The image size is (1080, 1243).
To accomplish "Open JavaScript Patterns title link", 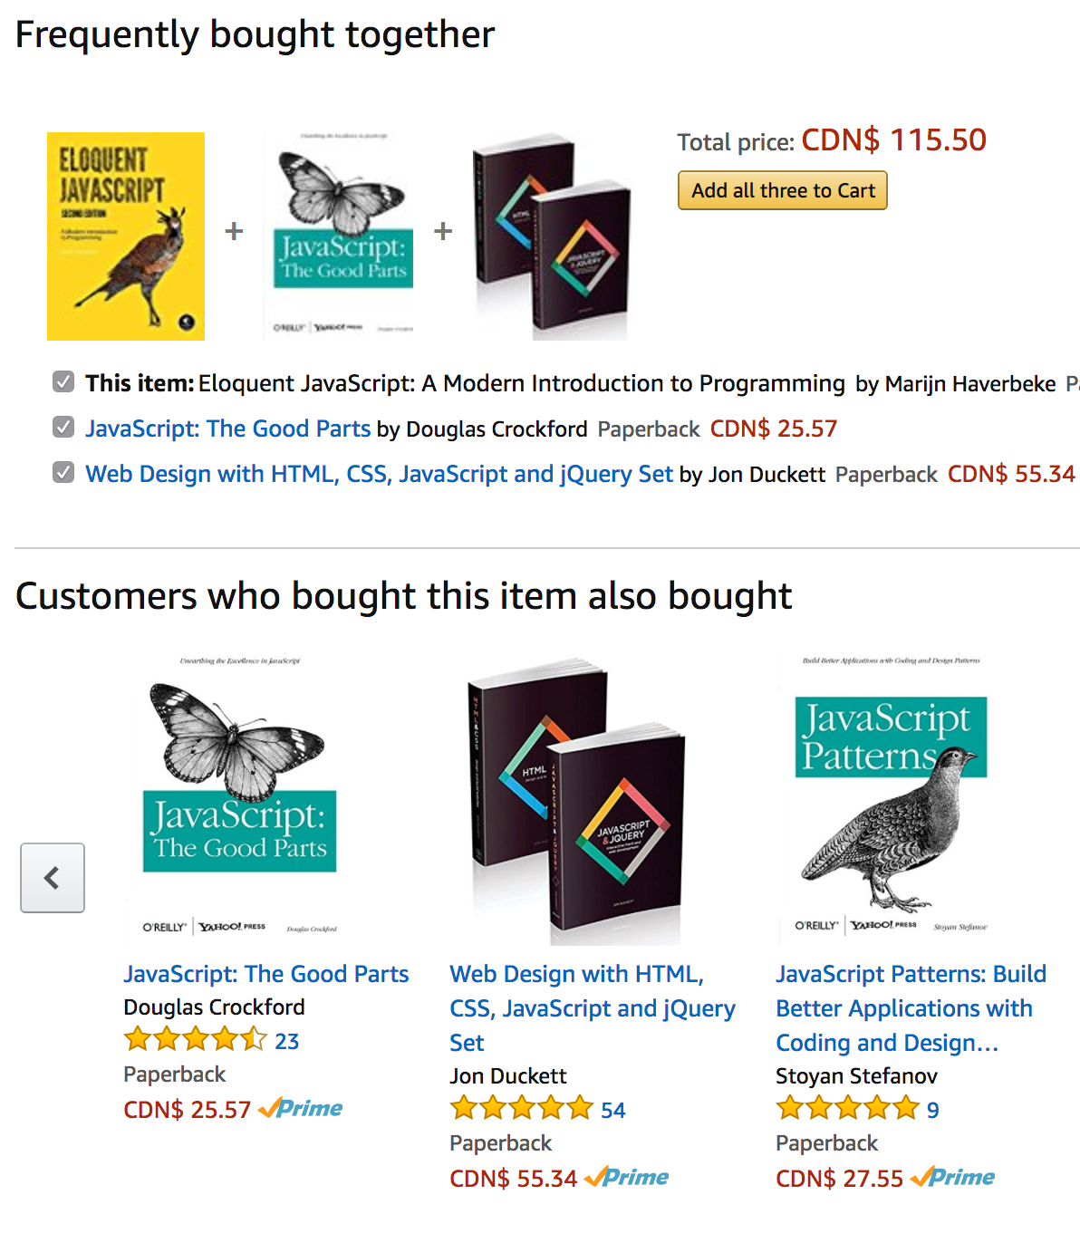I will pos(911,1008).
